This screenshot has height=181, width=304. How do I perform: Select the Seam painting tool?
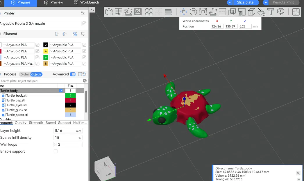[x=251, y=12]
